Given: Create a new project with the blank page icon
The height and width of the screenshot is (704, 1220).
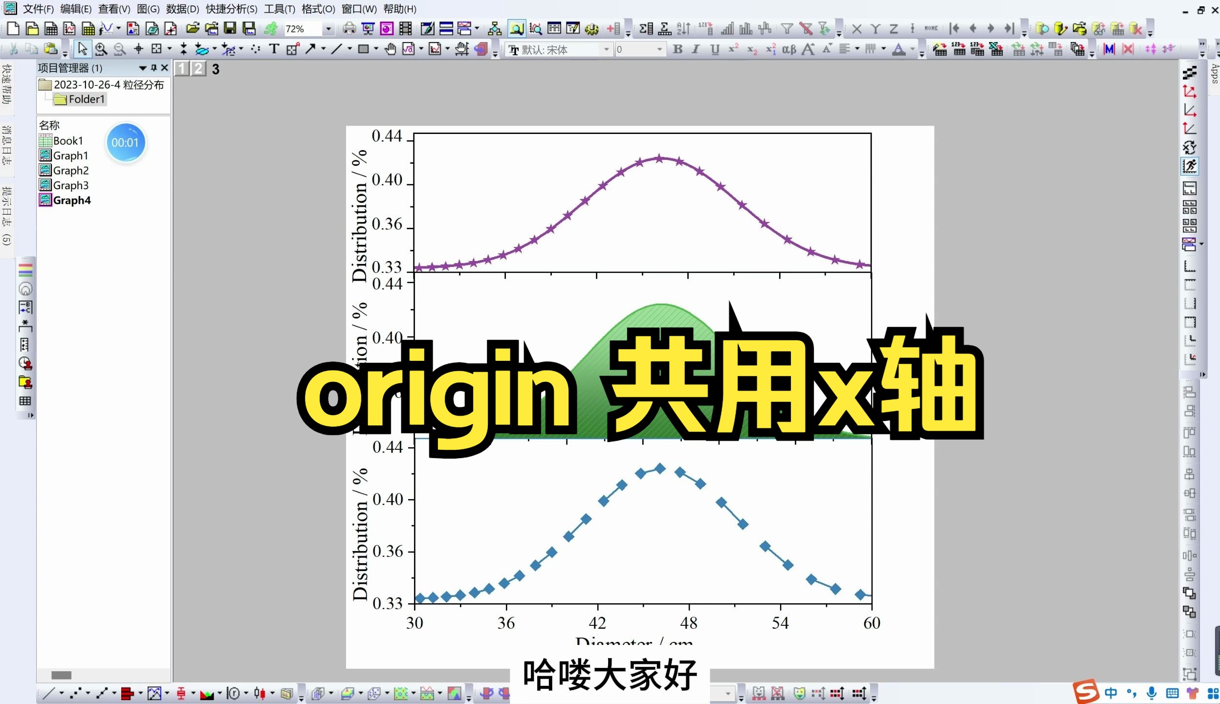Looking at the screenshot, I should [x=13, y=29].
